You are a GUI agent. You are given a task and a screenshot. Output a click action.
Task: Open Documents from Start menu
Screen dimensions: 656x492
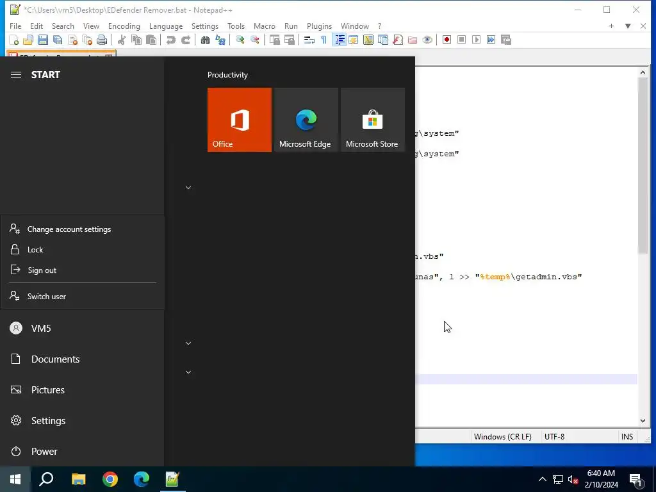[x=83, y=359]
